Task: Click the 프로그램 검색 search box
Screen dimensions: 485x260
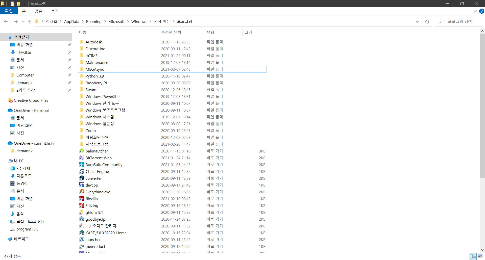Action: [458, 22]
